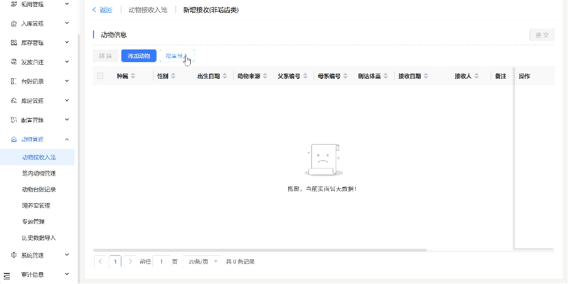
Task: Expand the 发放归还 menu chevron
Action: pyautogui.click(x=67, y=62)
